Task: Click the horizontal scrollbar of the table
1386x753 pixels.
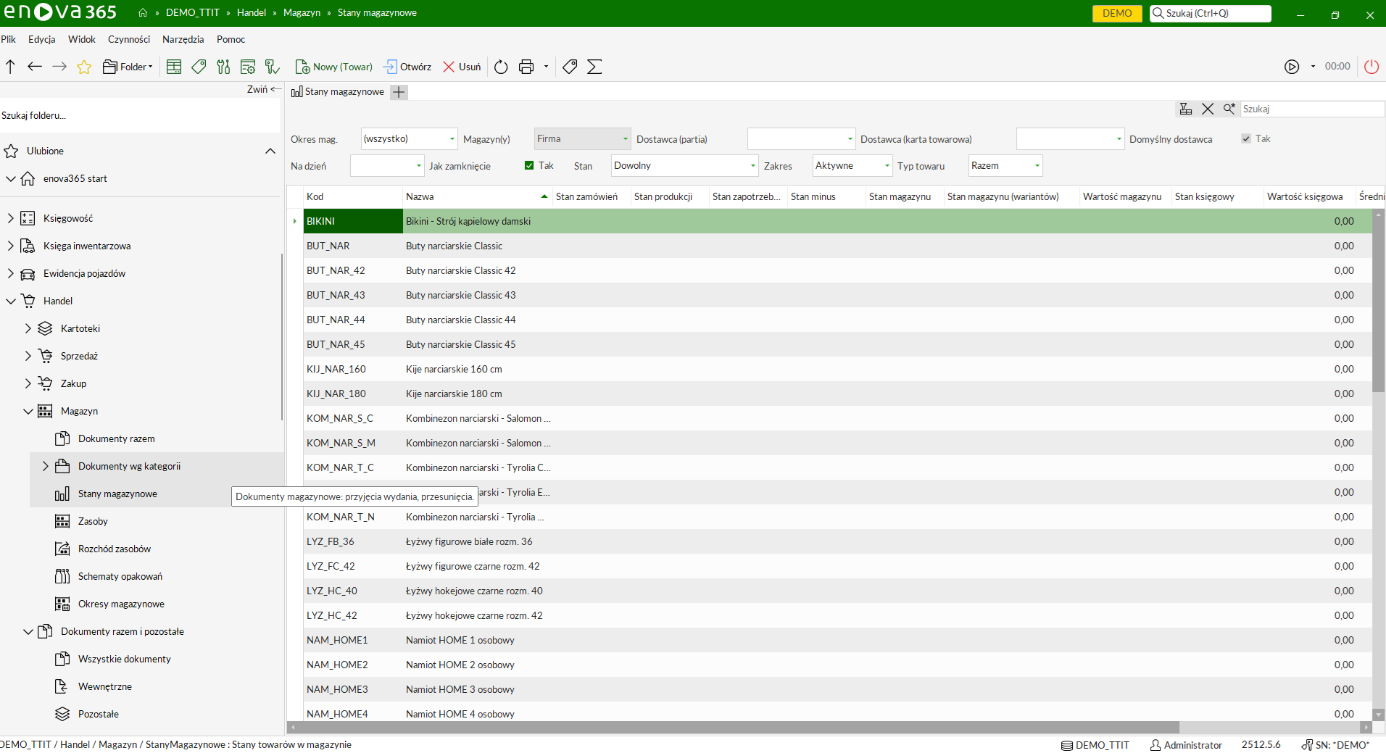Action: click(x=734, y=727)
